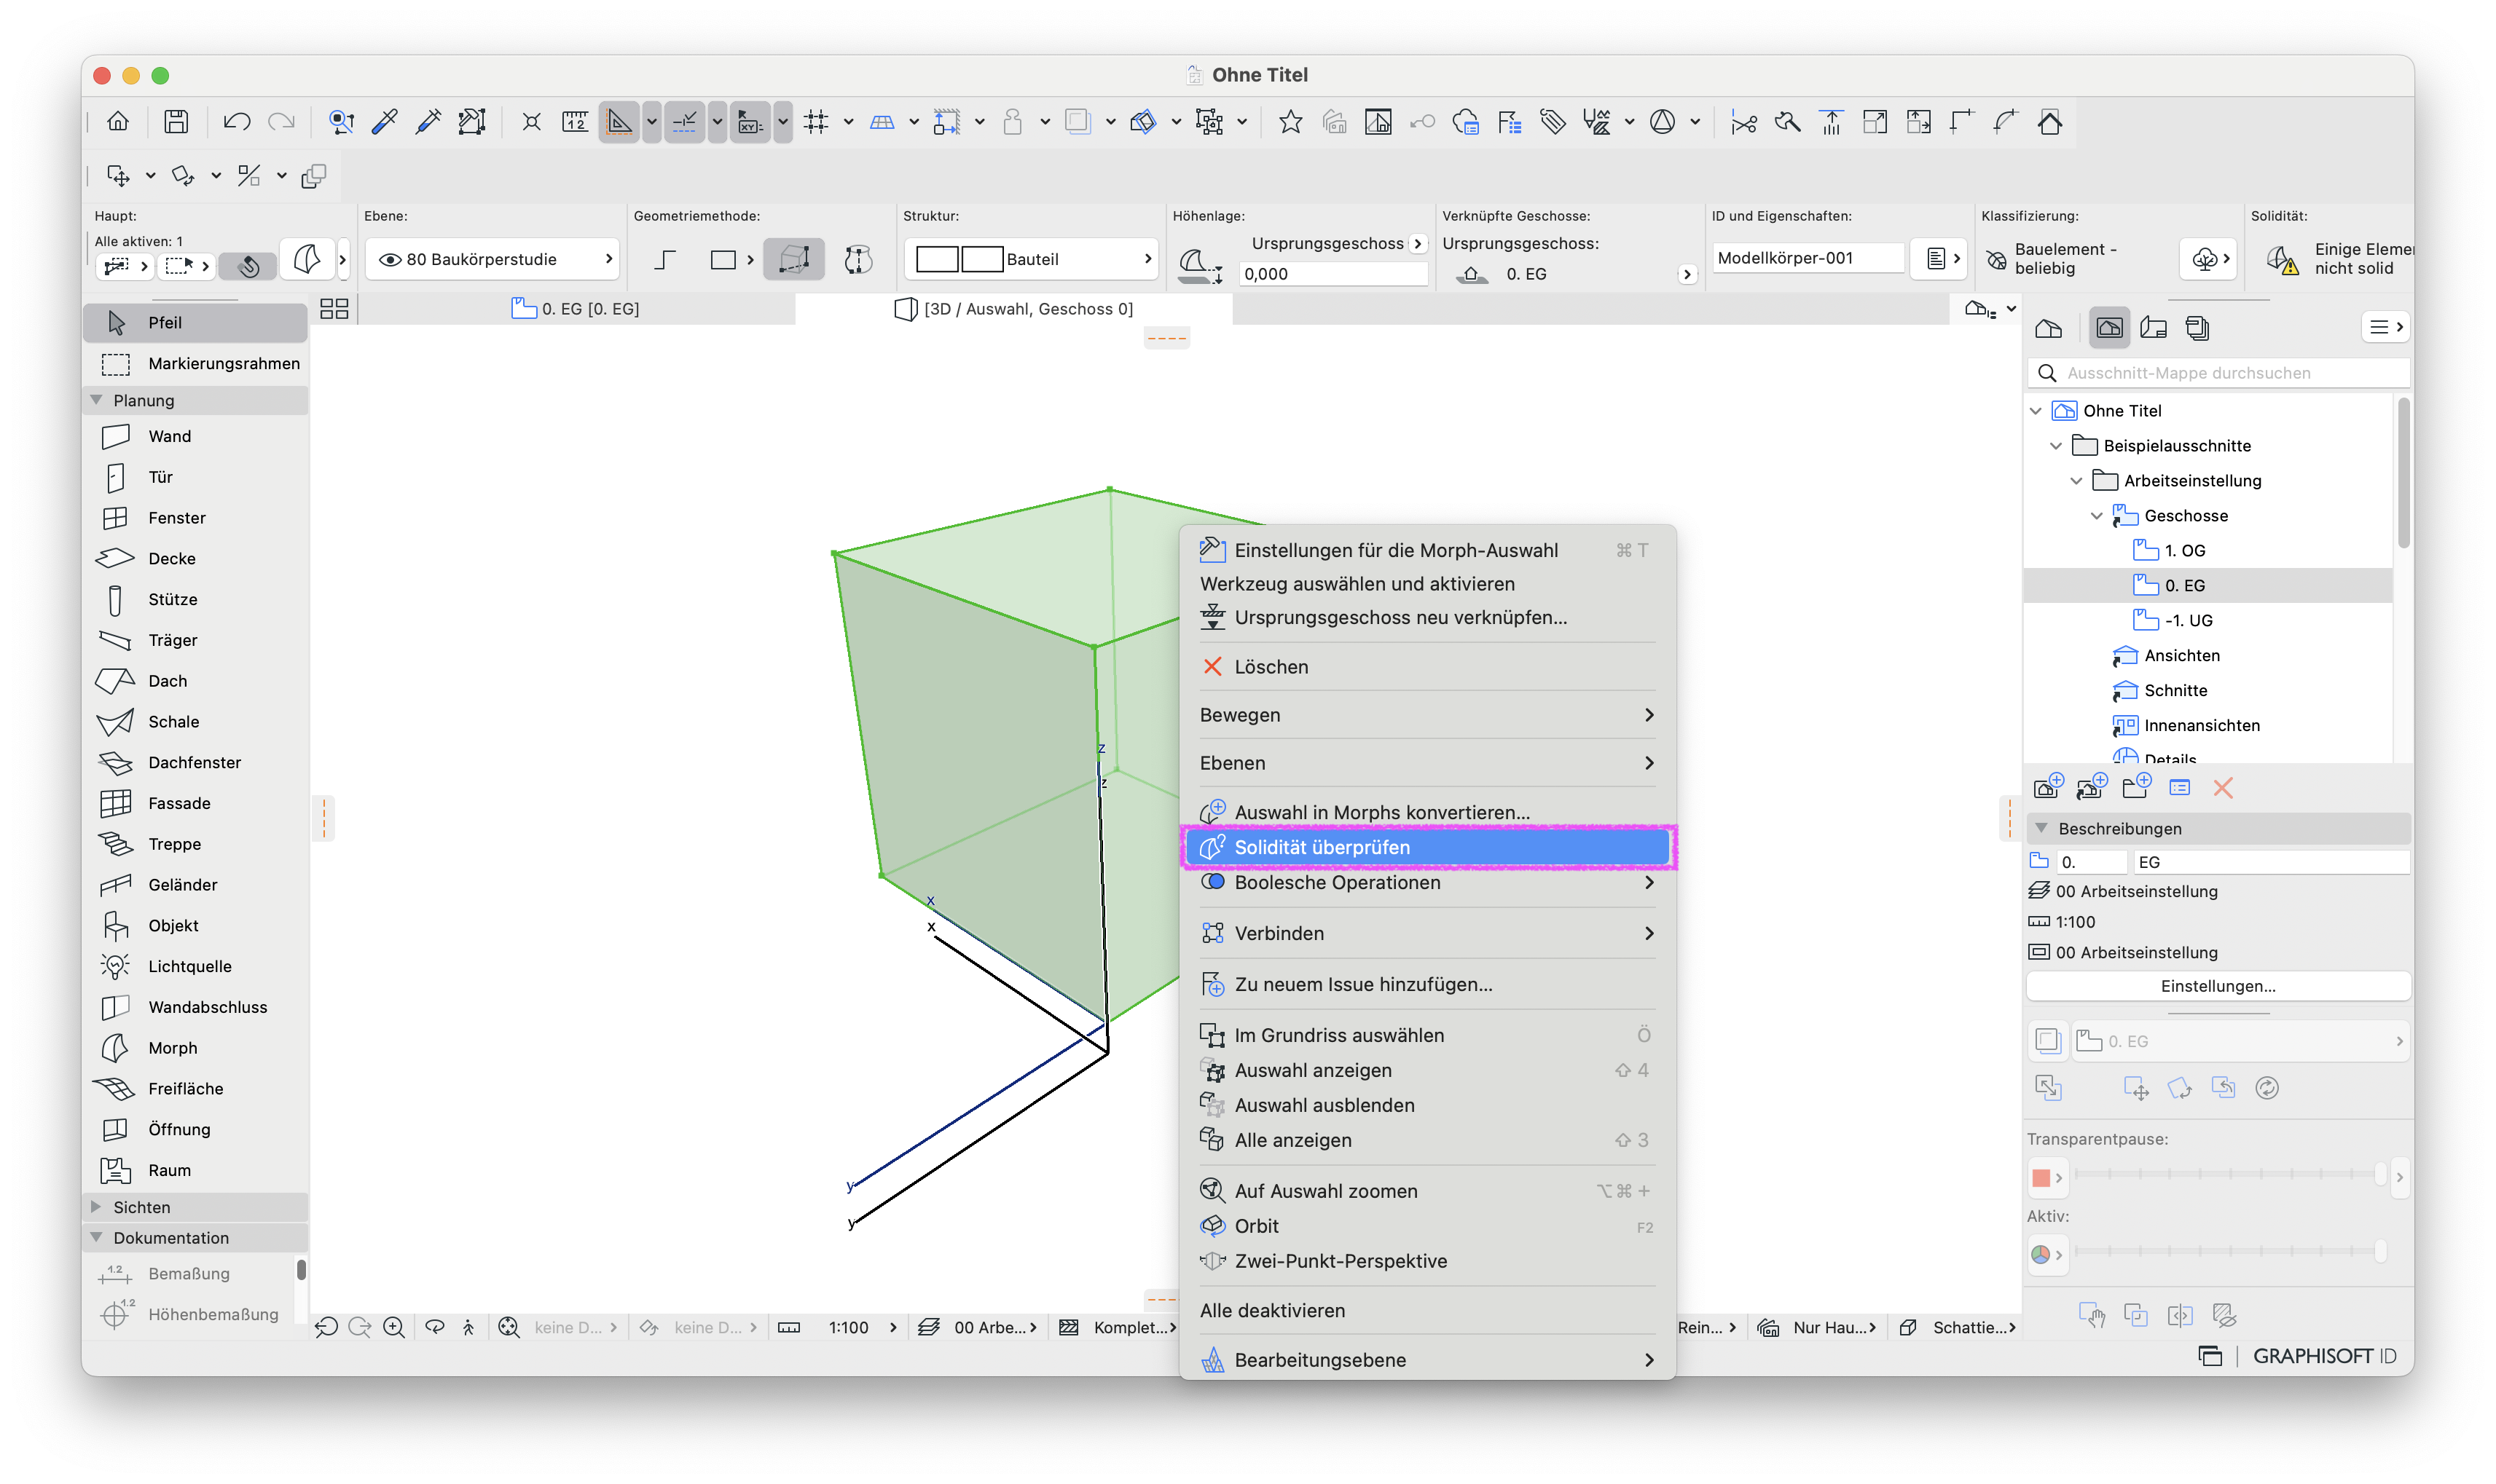Click the 1:100 scale in bottom bar

click(x=848, y=1328)
